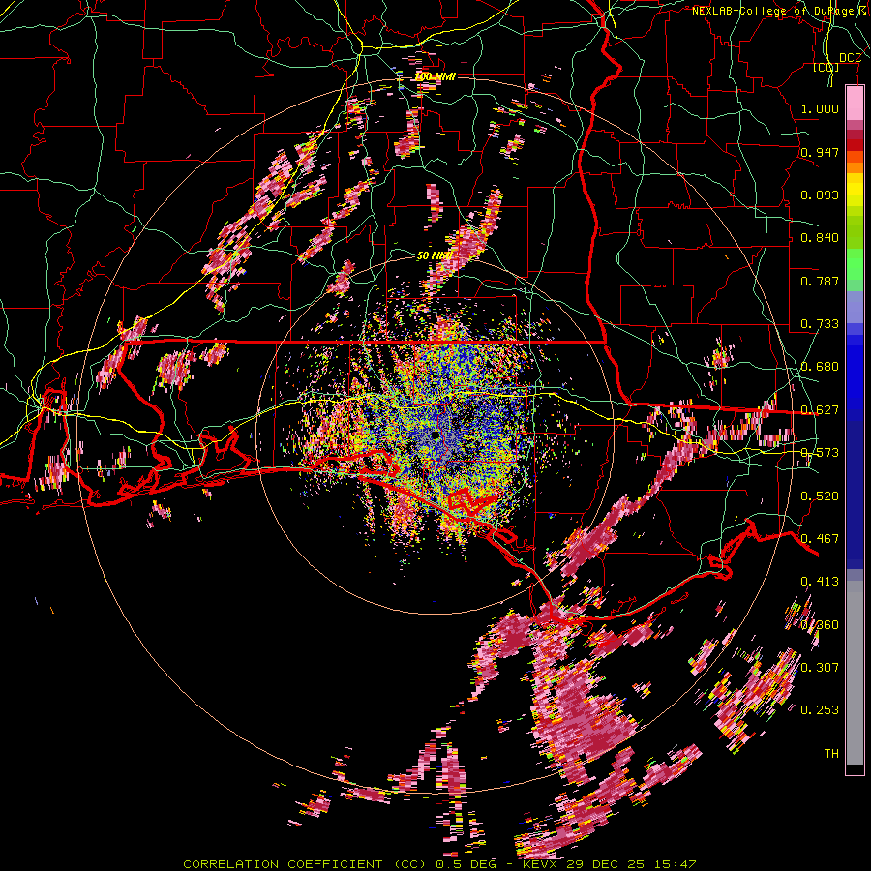Click the DCC label above the color bar

pos(850,58)
